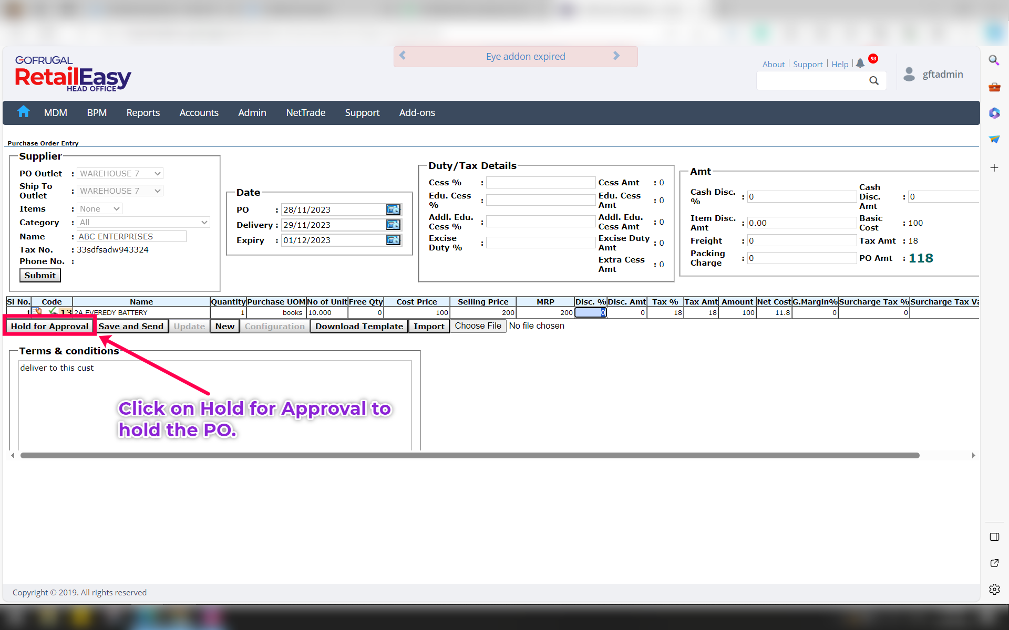Viewport: 1009px width, 630px height.
Task: Click the home icon in navigation bar
Action: click(x=23, y=112)
